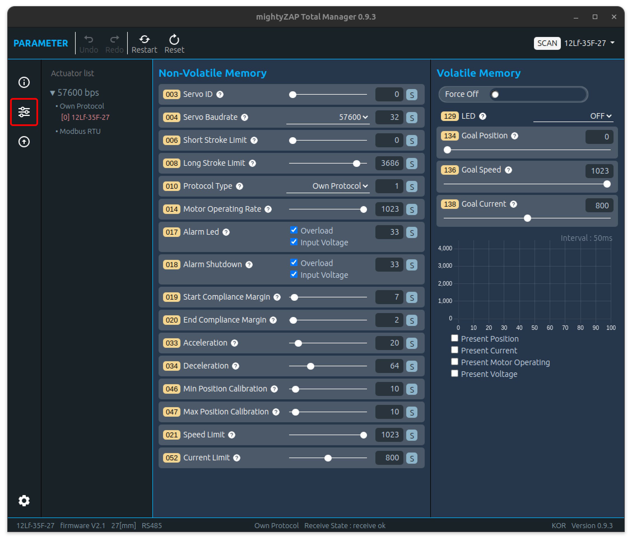
Task: Enable the Present Position checkbox
Action: coord(454,338)
